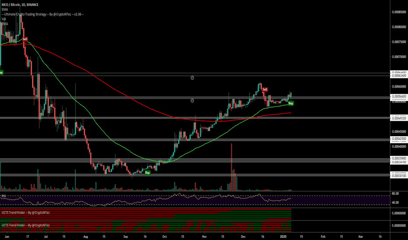Click the Mar label on time axis
Viewport: 408px width, 240px height.
coord(361,237)
